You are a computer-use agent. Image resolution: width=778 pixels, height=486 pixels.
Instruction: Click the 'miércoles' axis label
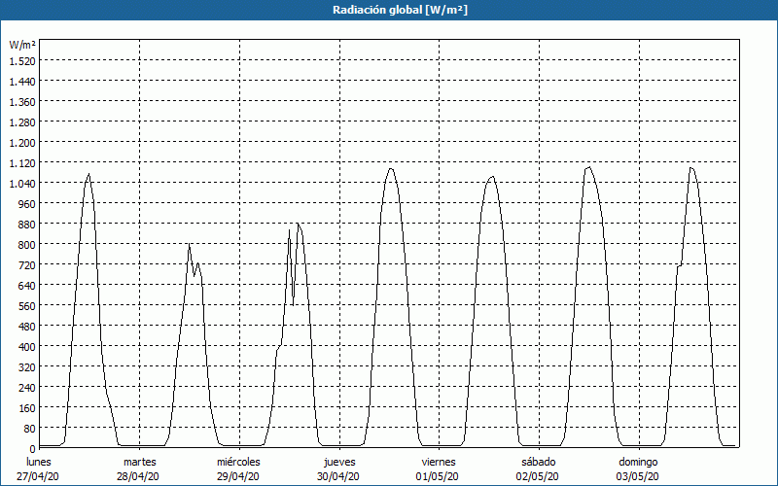(238, 461)
